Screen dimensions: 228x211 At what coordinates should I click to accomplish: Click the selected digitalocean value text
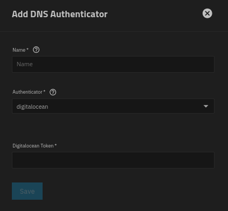point(32,107)
